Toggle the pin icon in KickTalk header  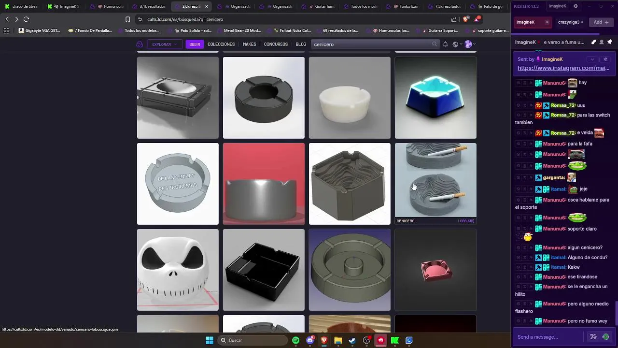click(x=610, y=42)
